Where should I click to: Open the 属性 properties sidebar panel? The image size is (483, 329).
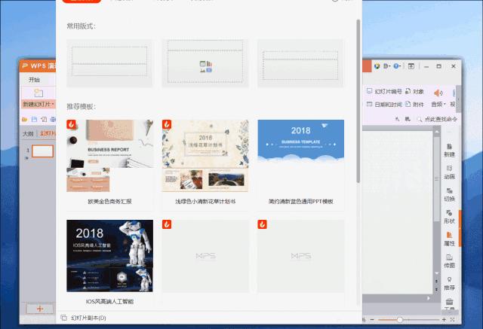coord(450,239)
